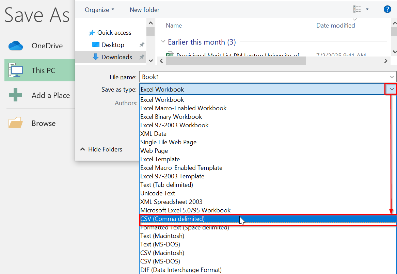Viewport: 397px width, 274px height.
Task: Sort by the Date modified column header
Action: (335, 25)
